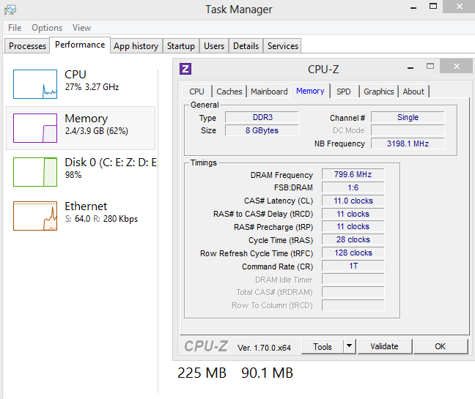475x399 pixels.
Task: Click the Tools button in CPU-Z
Action: tap(323, 347)
